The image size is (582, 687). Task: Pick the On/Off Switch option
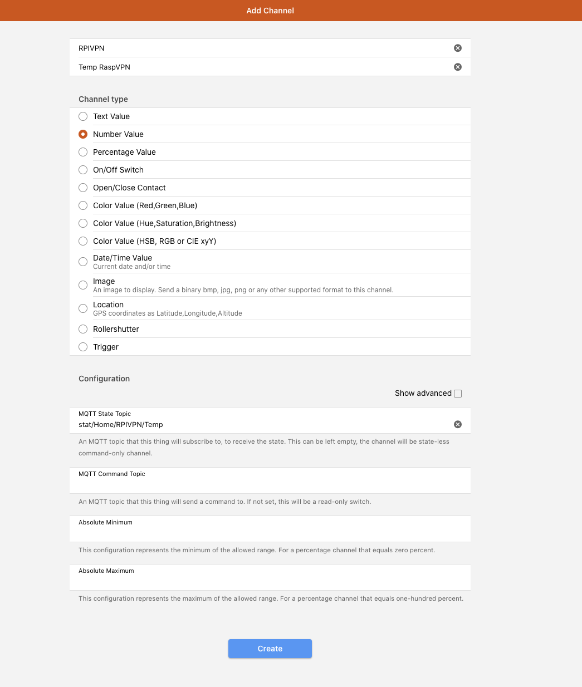click(x=83, y=170)
